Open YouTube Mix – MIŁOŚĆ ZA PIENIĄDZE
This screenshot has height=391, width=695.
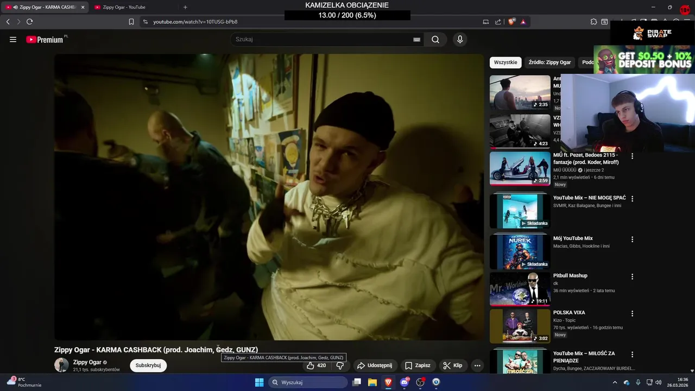coord(520,362)
